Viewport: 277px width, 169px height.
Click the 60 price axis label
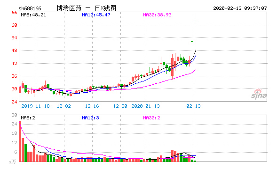coord(14,25)
